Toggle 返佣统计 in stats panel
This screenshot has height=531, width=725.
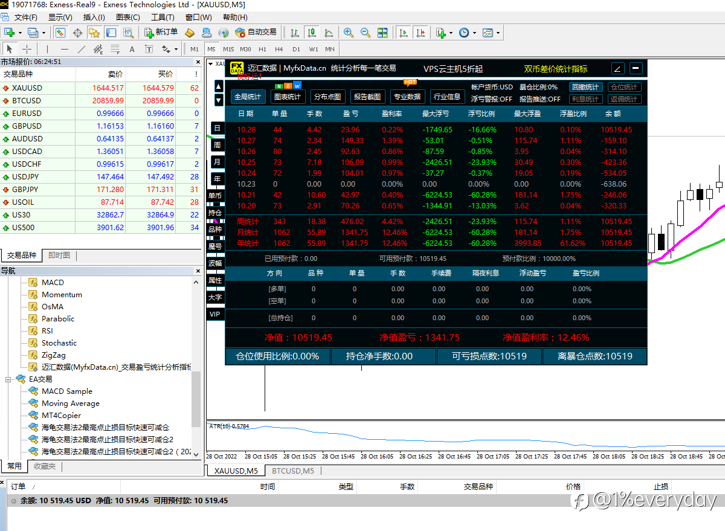coord(623,98)
